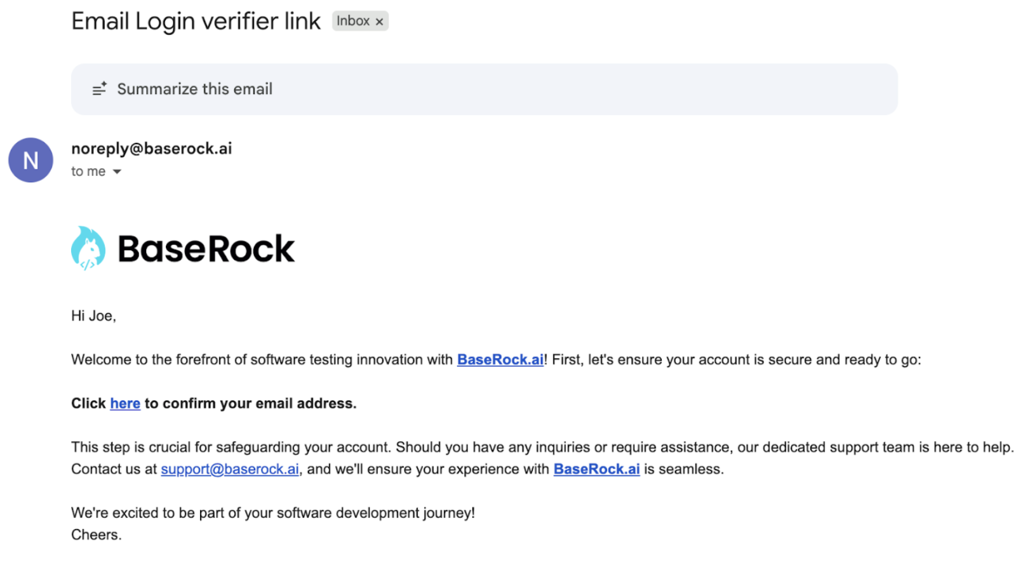Expand the 'to me' recipient details arrow
The height and width of the screenshot is (565, 1030).
[117, 172]
